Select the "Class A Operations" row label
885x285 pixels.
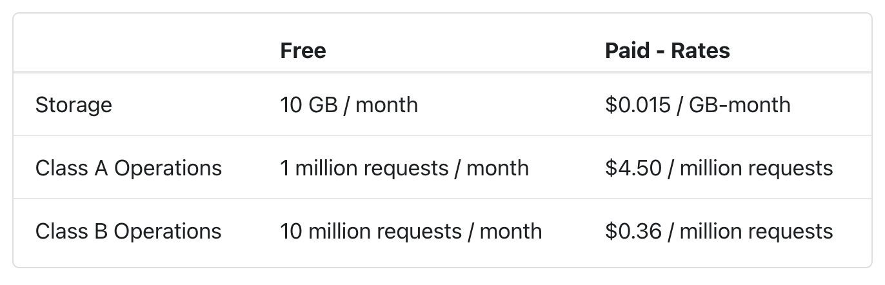click(128, 168)
